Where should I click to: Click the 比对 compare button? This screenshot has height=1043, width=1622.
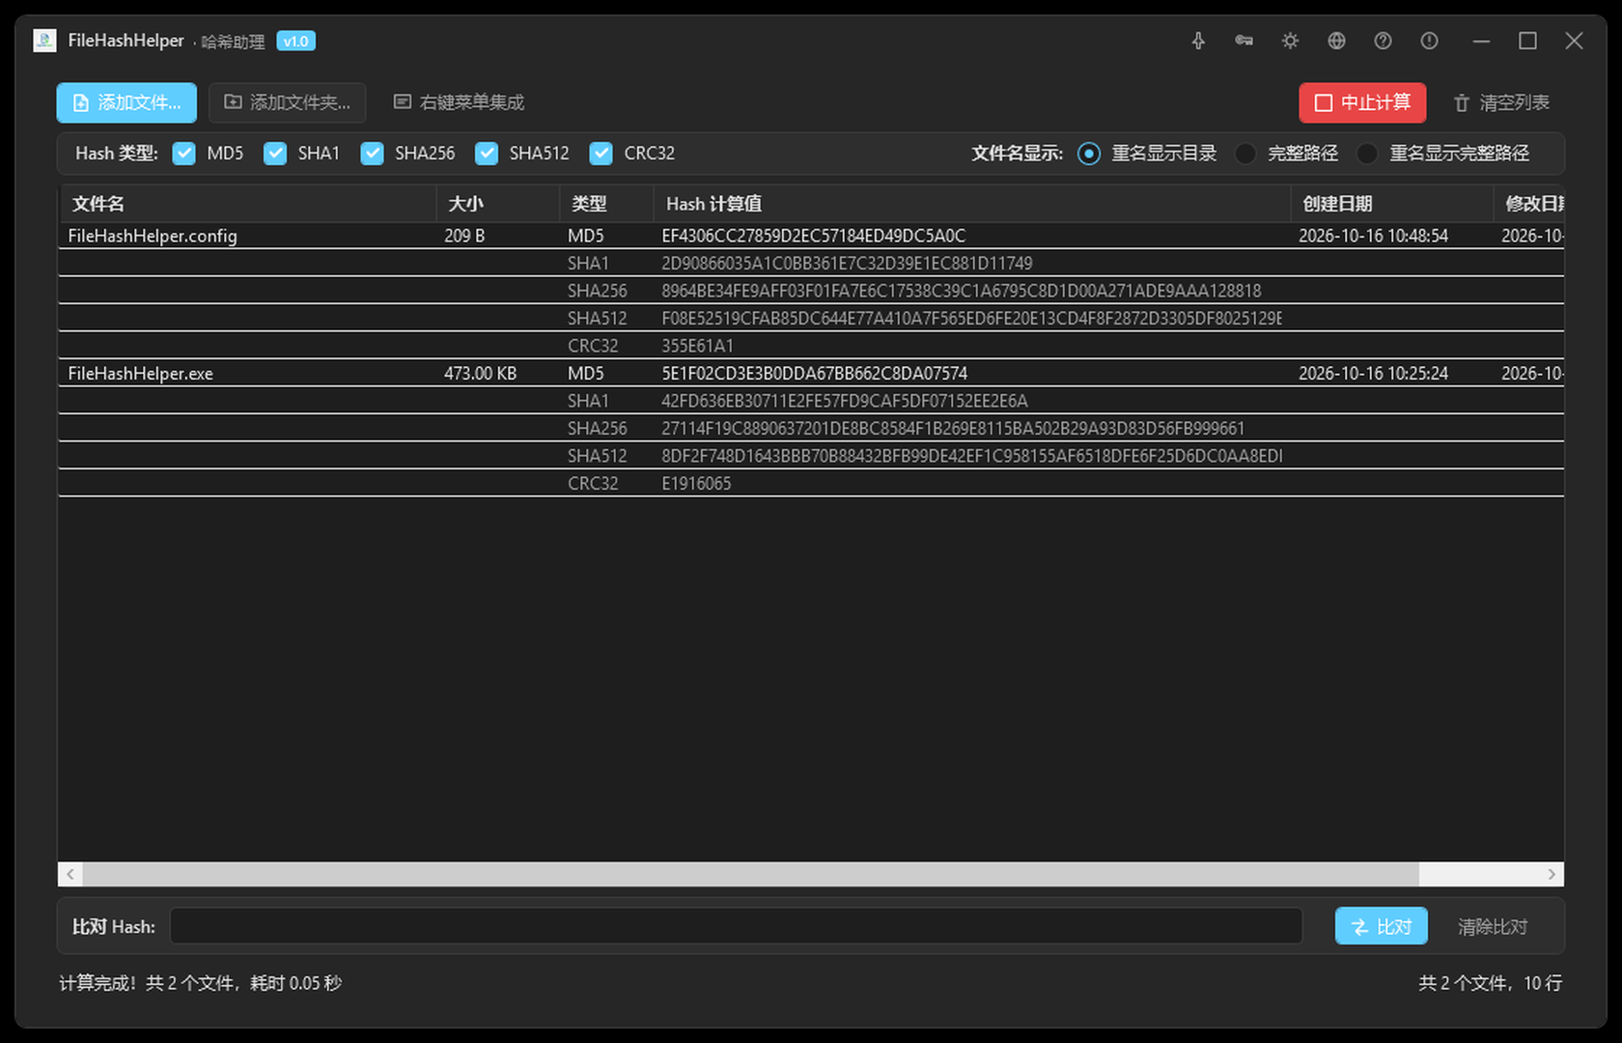pyautogui.click(x=1382, y=926)
